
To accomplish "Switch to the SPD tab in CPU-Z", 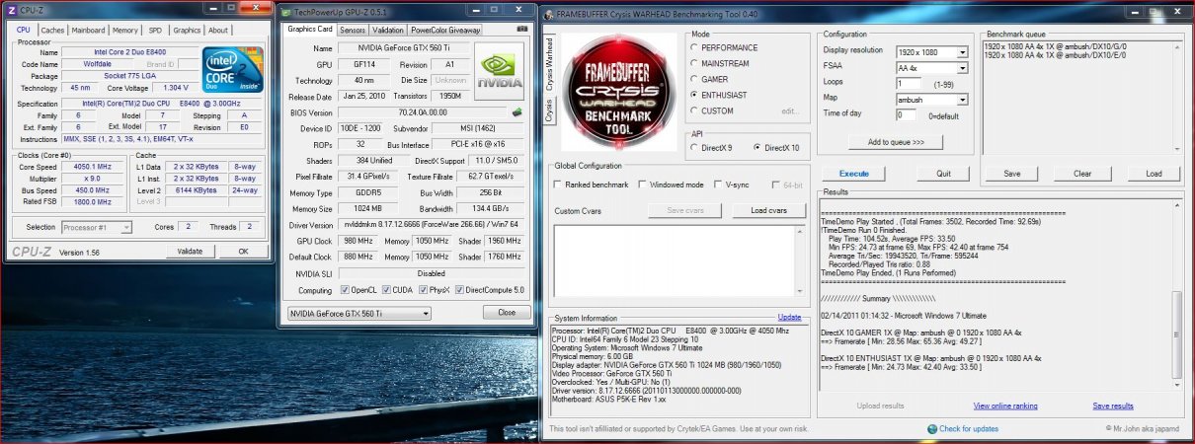I will pos(155,31).
